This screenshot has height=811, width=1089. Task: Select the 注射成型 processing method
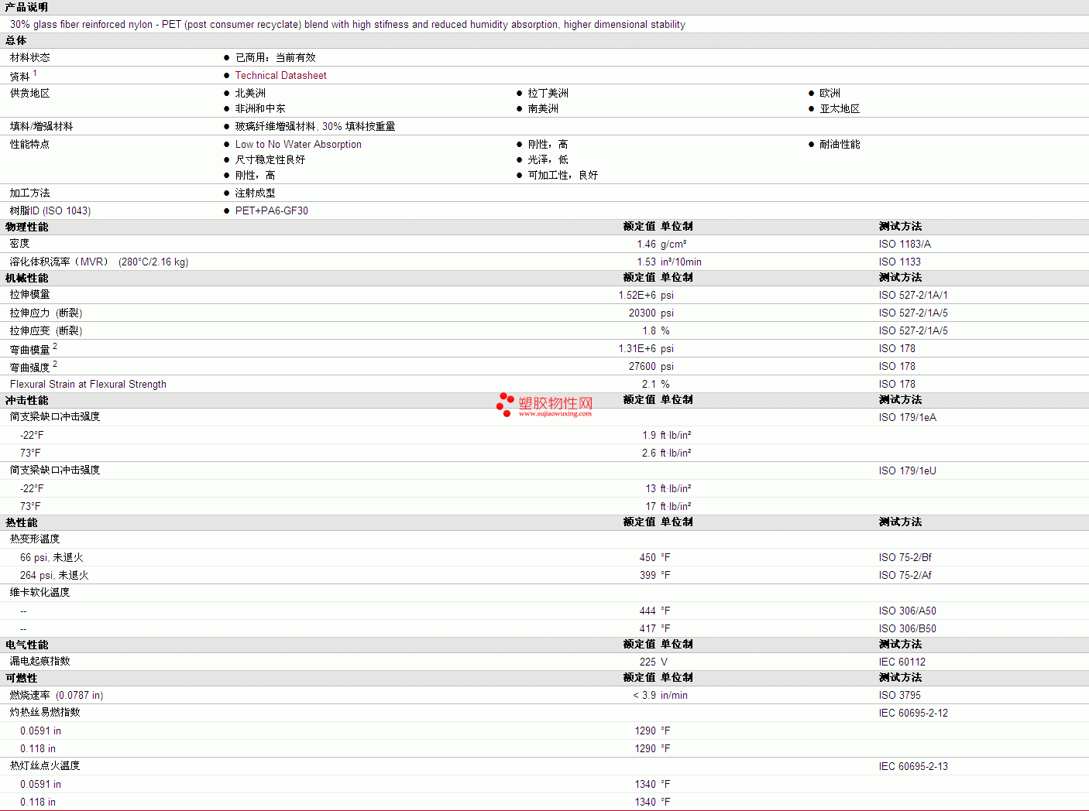tap(255, 193)
